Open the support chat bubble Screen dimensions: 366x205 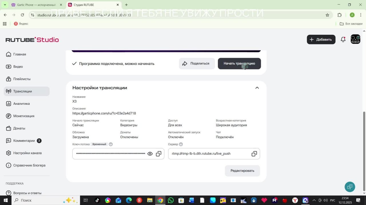point(350,187)
